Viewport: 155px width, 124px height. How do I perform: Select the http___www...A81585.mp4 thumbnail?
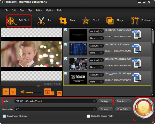pos(78,78)
